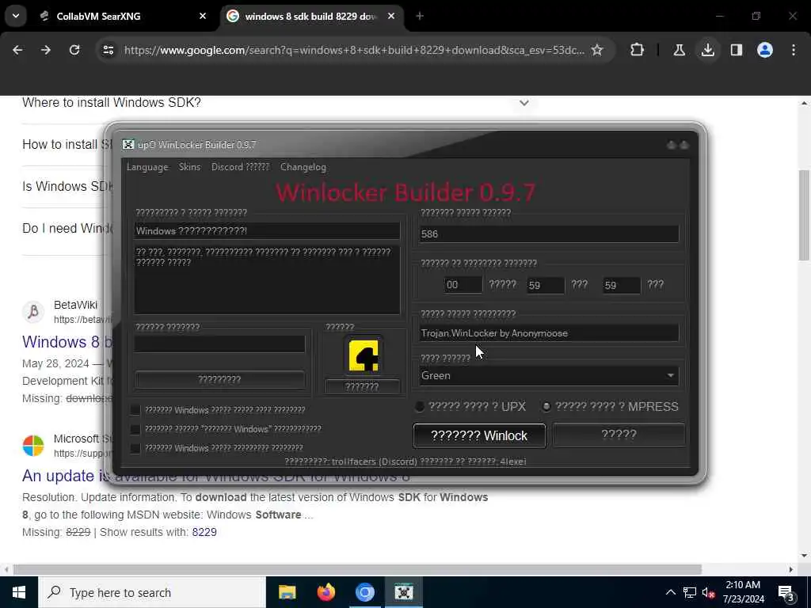Go back with the browser back arrow
Image resolution: width=811 pixels, height=608 pixels.
tap(17, 50)
